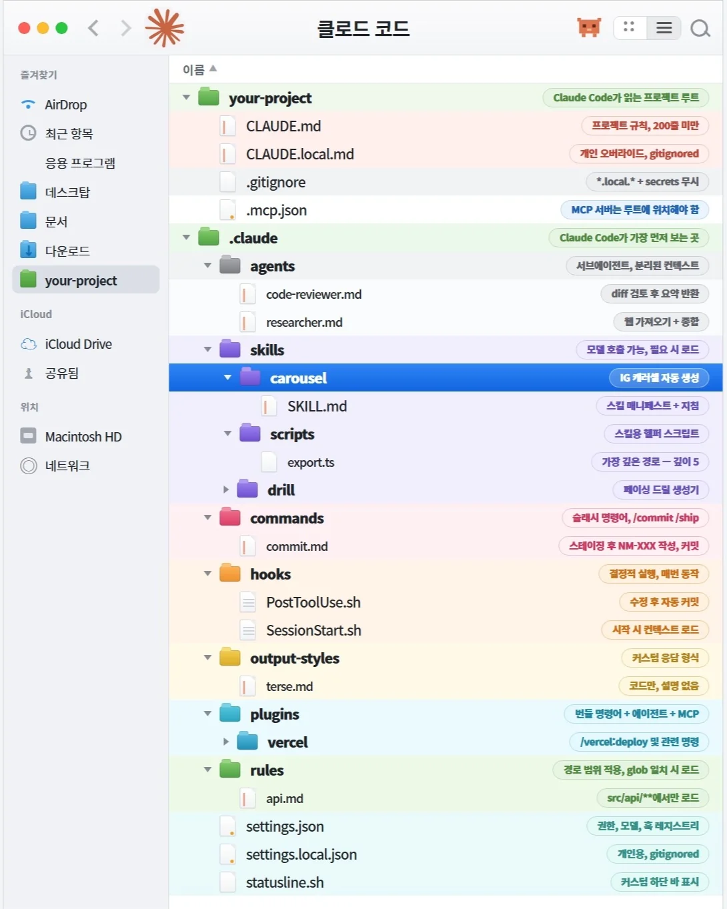Click the purple drill folder icon
This screenshot has width=727, height=909.
point(247,490)
